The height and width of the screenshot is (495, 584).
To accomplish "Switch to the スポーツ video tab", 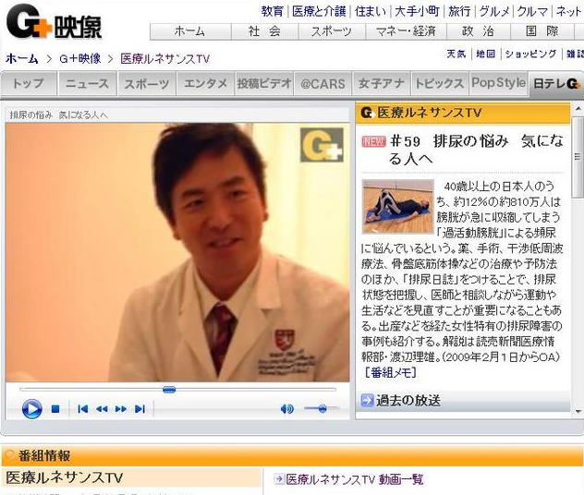I will tap(147, 83).
